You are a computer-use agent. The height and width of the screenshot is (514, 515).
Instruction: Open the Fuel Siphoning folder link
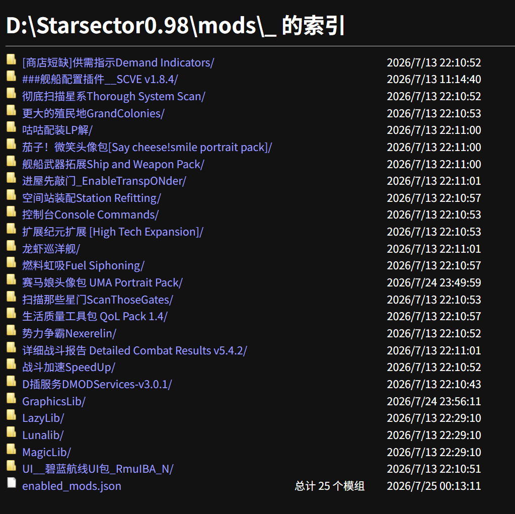click(83, 266)
